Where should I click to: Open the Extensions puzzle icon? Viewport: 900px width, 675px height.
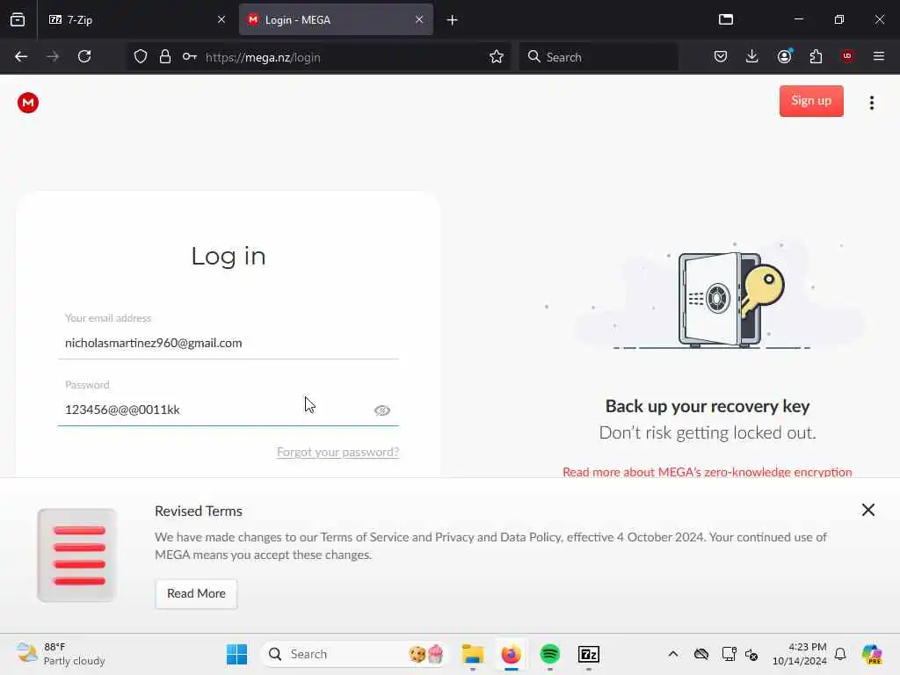[816, 57]
